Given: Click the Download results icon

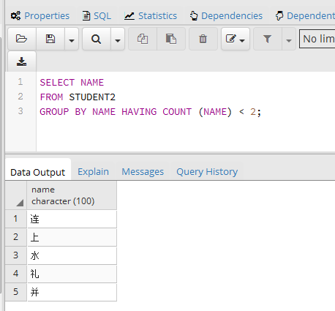Looking at the screenshot, I should 22,61.
